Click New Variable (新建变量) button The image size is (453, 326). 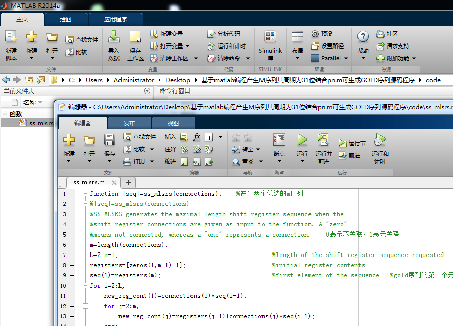pyautogui.click(x=166, y=34)
